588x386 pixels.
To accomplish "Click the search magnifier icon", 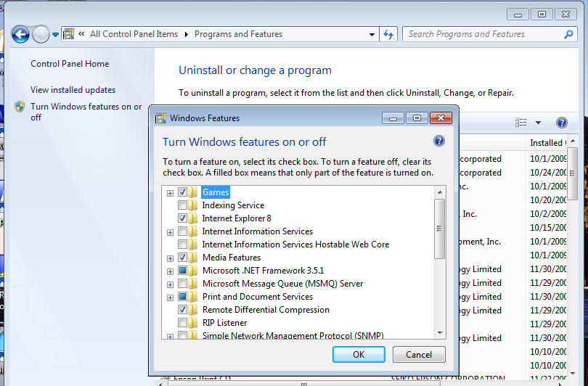I will [x=568, y=34].
